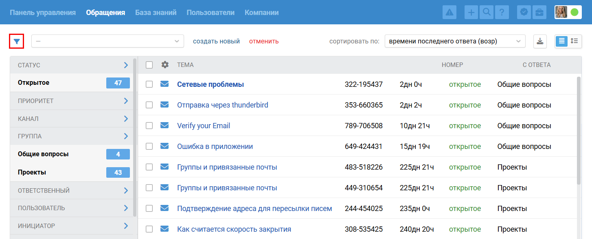Check the box for Сетевые проблемы

click(x=149, y=84)
